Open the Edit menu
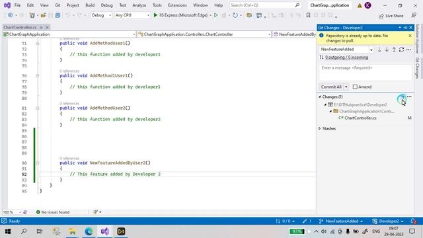 click(30, 5)
